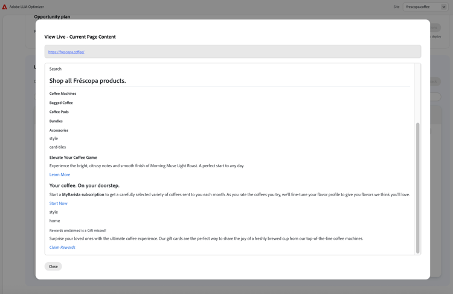
Task: Click the Elevate Your Coffee Game heading
Action: 73,158
